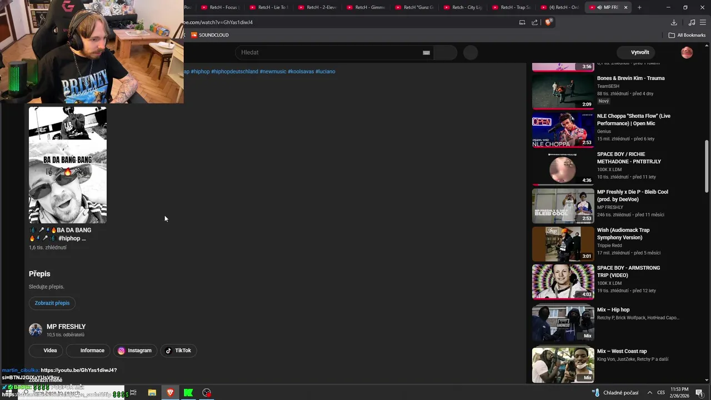Switch to the RetcH - Focus tab

tap(219, 7)
